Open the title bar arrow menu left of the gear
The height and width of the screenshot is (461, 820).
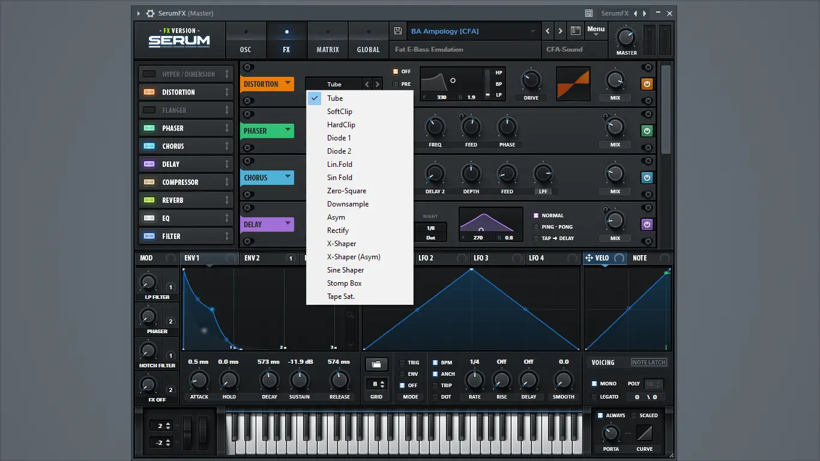click(139, 13)
